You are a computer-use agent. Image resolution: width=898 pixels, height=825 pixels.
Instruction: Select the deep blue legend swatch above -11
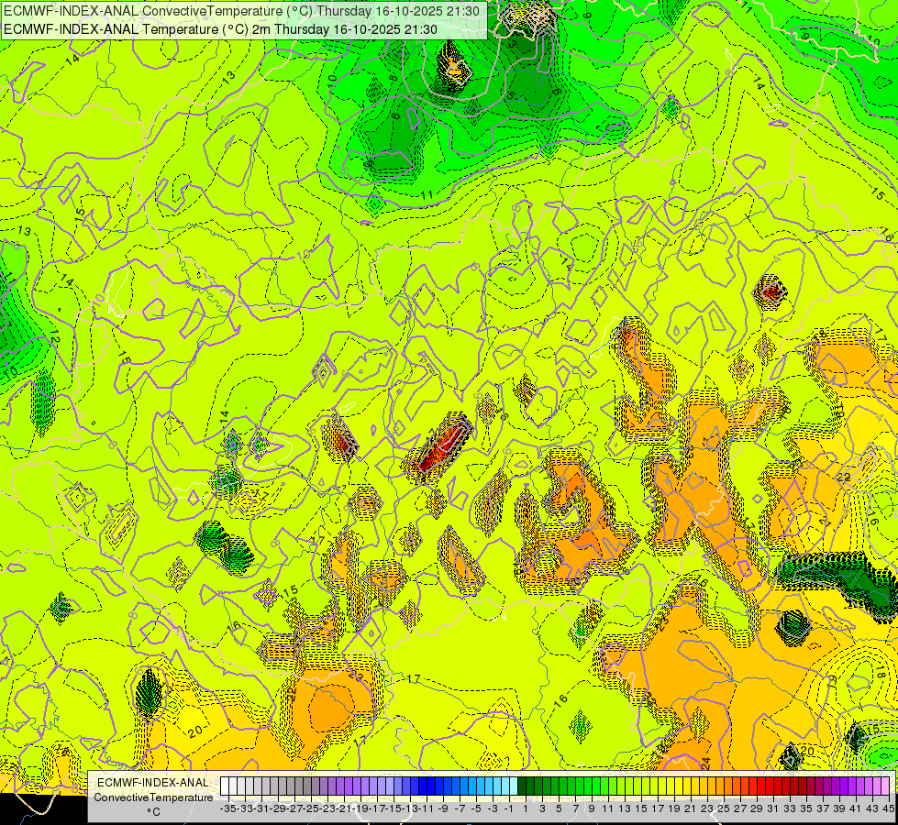423,786
